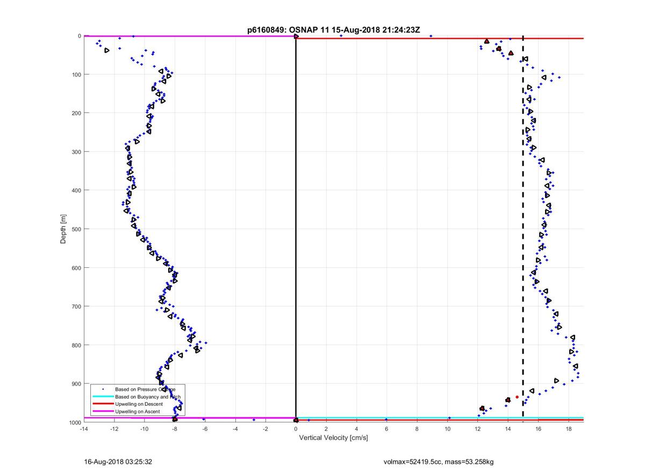The image size is (645, 475).
Task: Click the "volmax=52419.5cc, mass=53.258kg" footer text
Action: (439, 462)
